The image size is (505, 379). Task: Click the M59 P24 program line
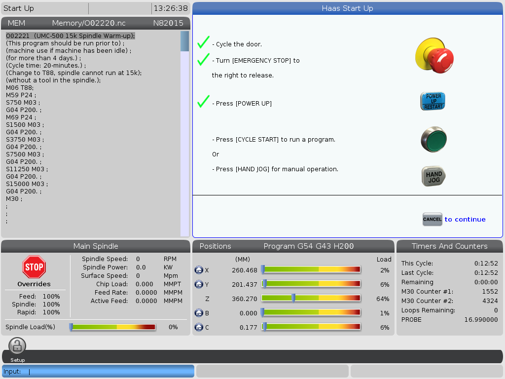(21, 95)
